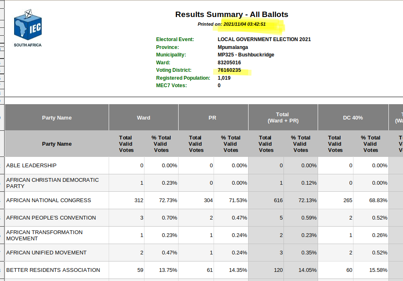403x281 pixels.
Task: Click African Unified Movement total votes 3
Action: [x=281, y=252]
